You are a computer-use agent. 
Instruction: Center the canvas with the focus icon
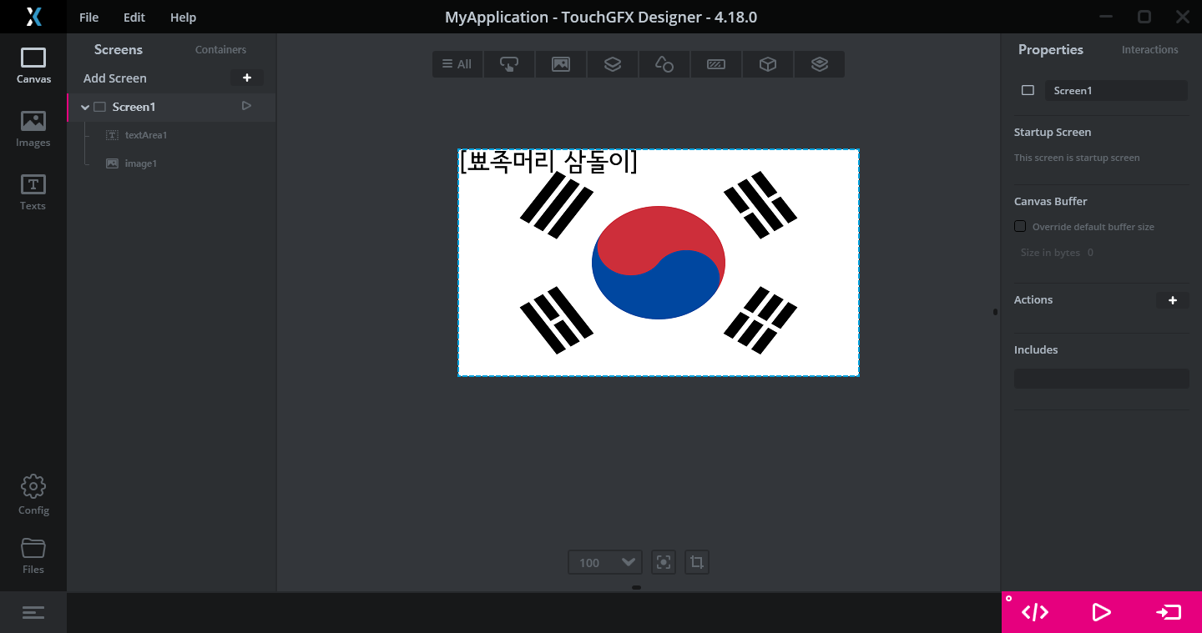(664, 562)
